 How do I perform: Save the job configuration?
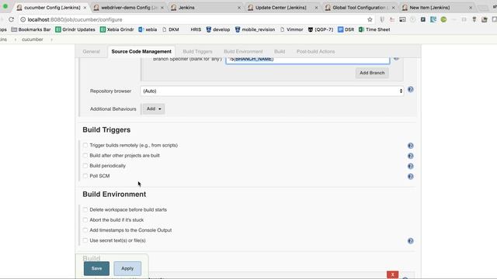(96, 268)
